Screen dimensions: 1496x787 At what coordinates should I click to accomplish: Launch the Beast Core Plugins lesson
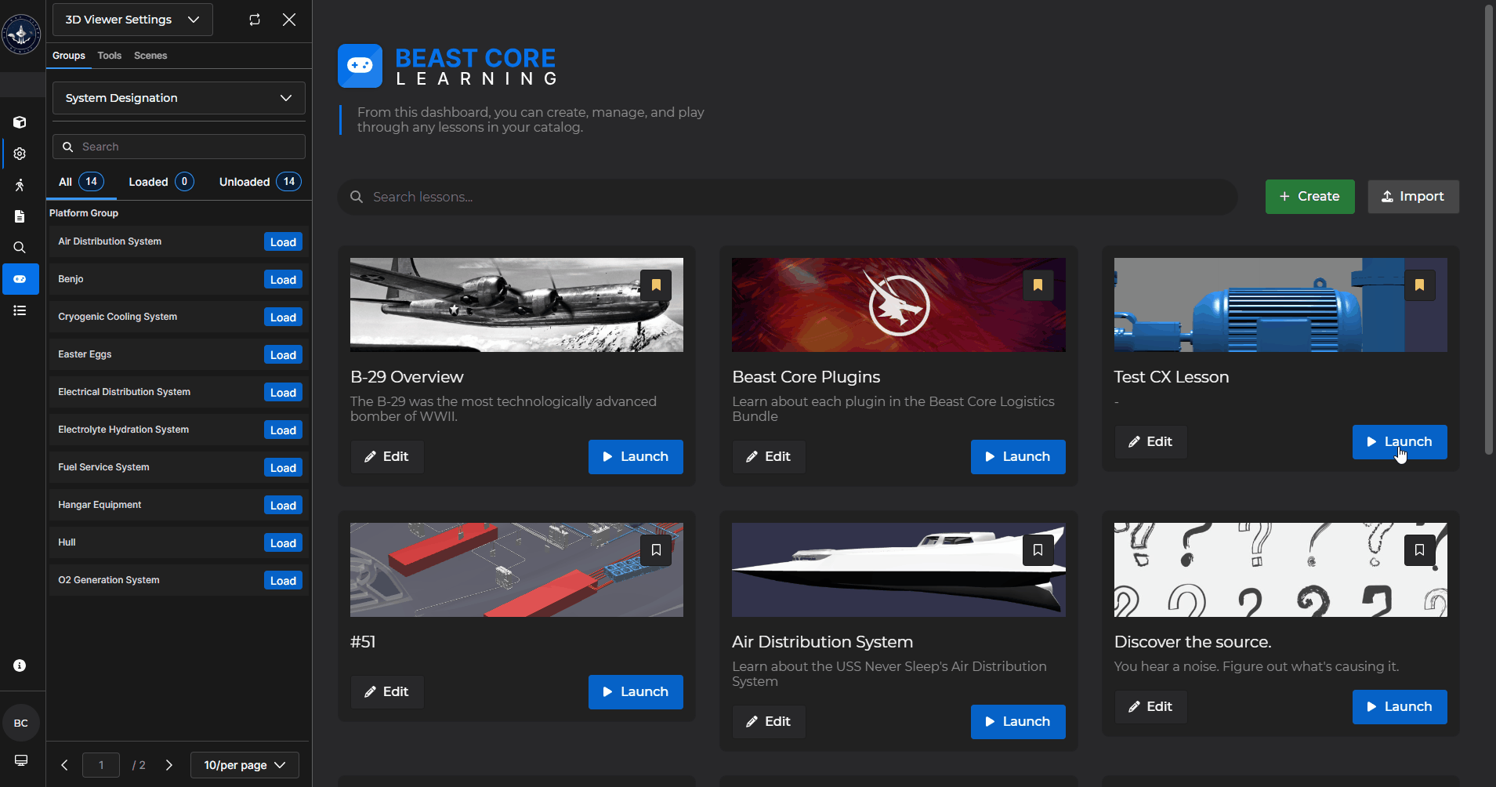tap(1018, 457)
